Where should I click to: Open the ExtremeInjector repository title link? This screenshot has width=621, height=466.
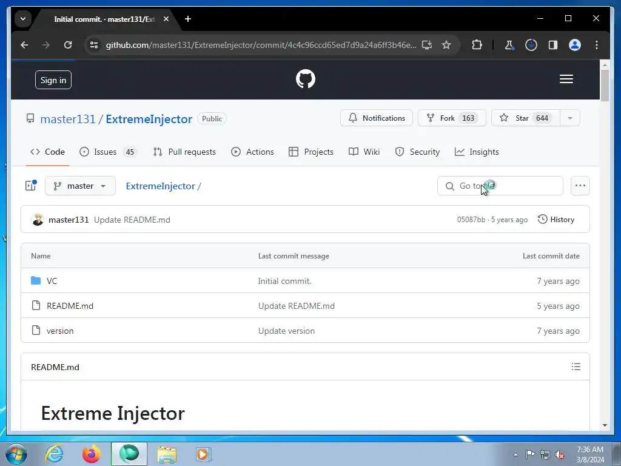pos(149,119)
